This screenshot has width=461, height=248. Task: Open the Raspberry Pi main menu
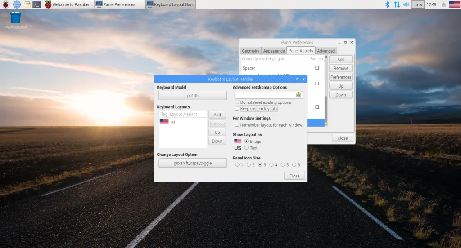(x=5, y=4)
